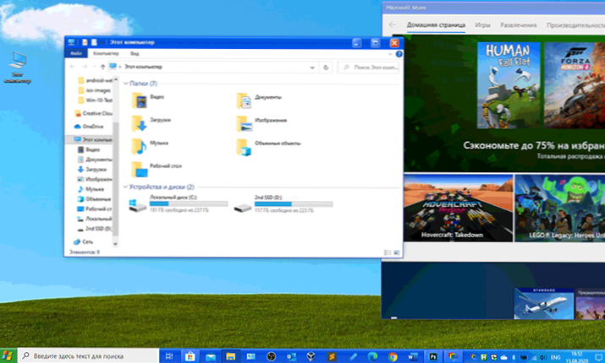Open the Файл menu in Explorer
The width and height of the screenshot is (605, 363).
76,53
